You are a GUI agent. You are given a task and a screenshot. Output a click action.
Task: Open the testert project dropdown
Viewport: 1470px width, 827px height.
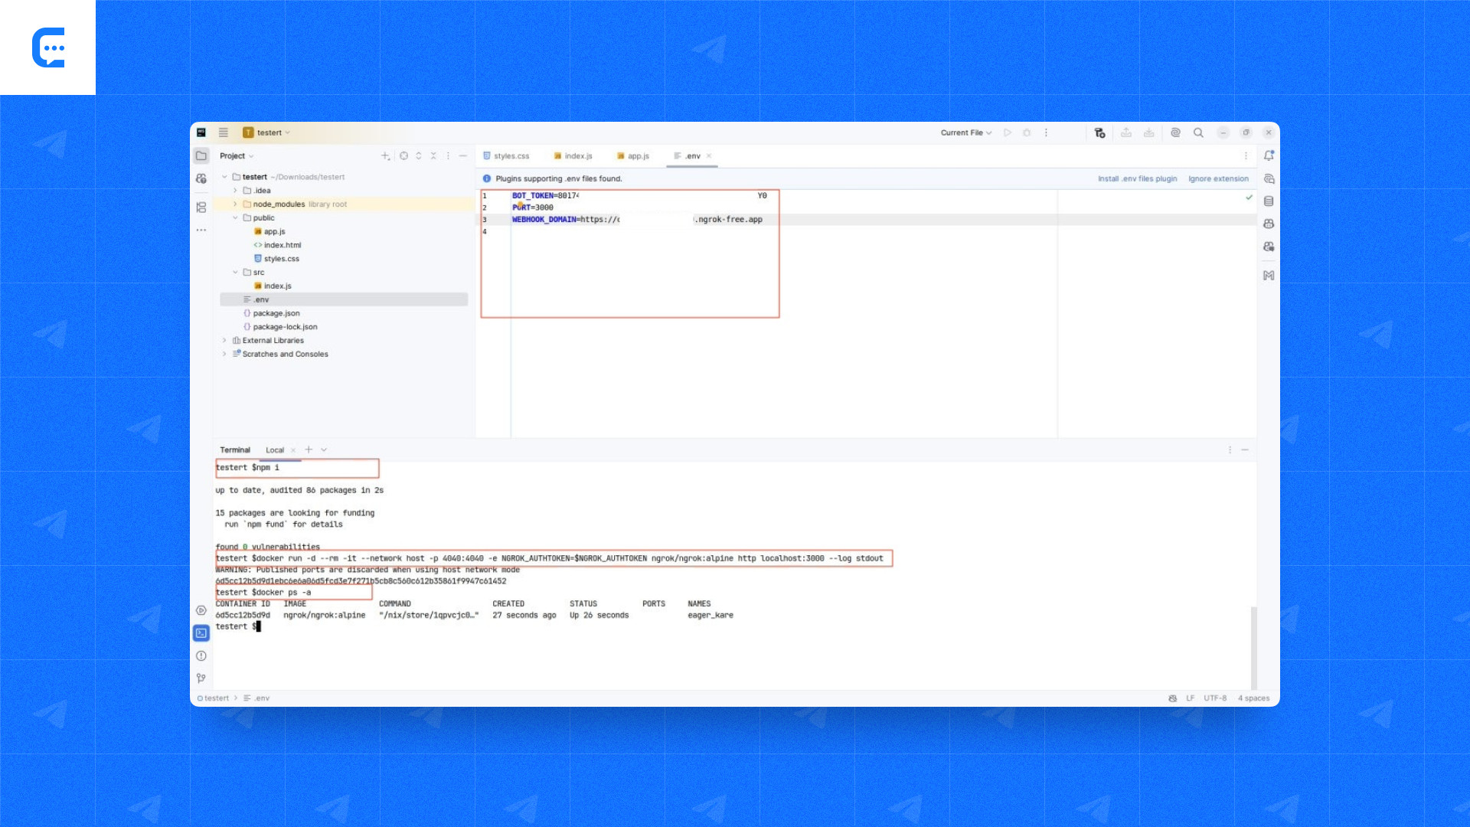click(x=268, y=132)
